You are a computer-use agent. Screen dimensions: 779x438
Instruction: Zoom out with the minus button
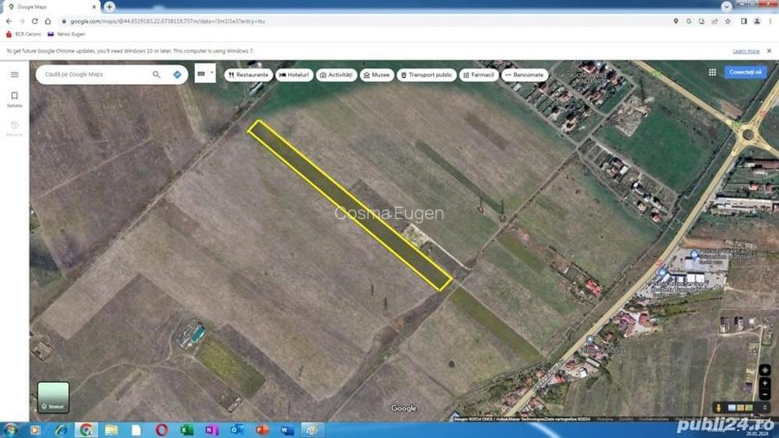(x=764, y=395)
